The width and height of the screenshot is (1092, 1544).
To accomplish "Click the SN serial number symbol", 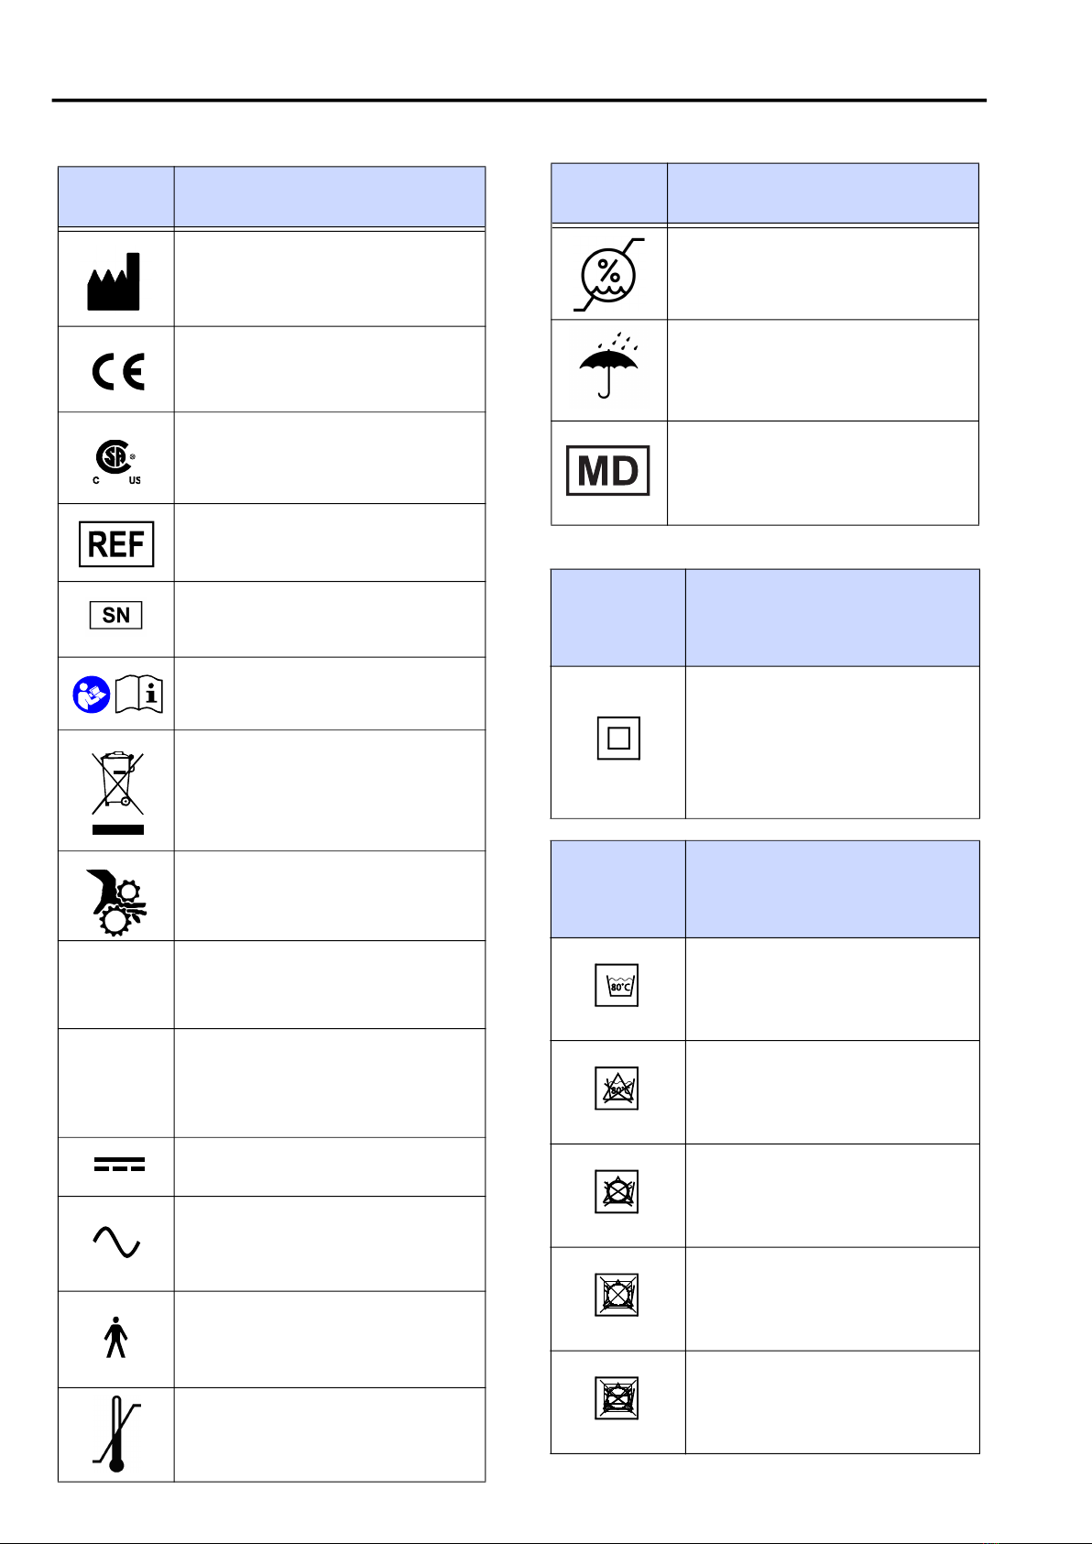I will click(x=116, y=615).
